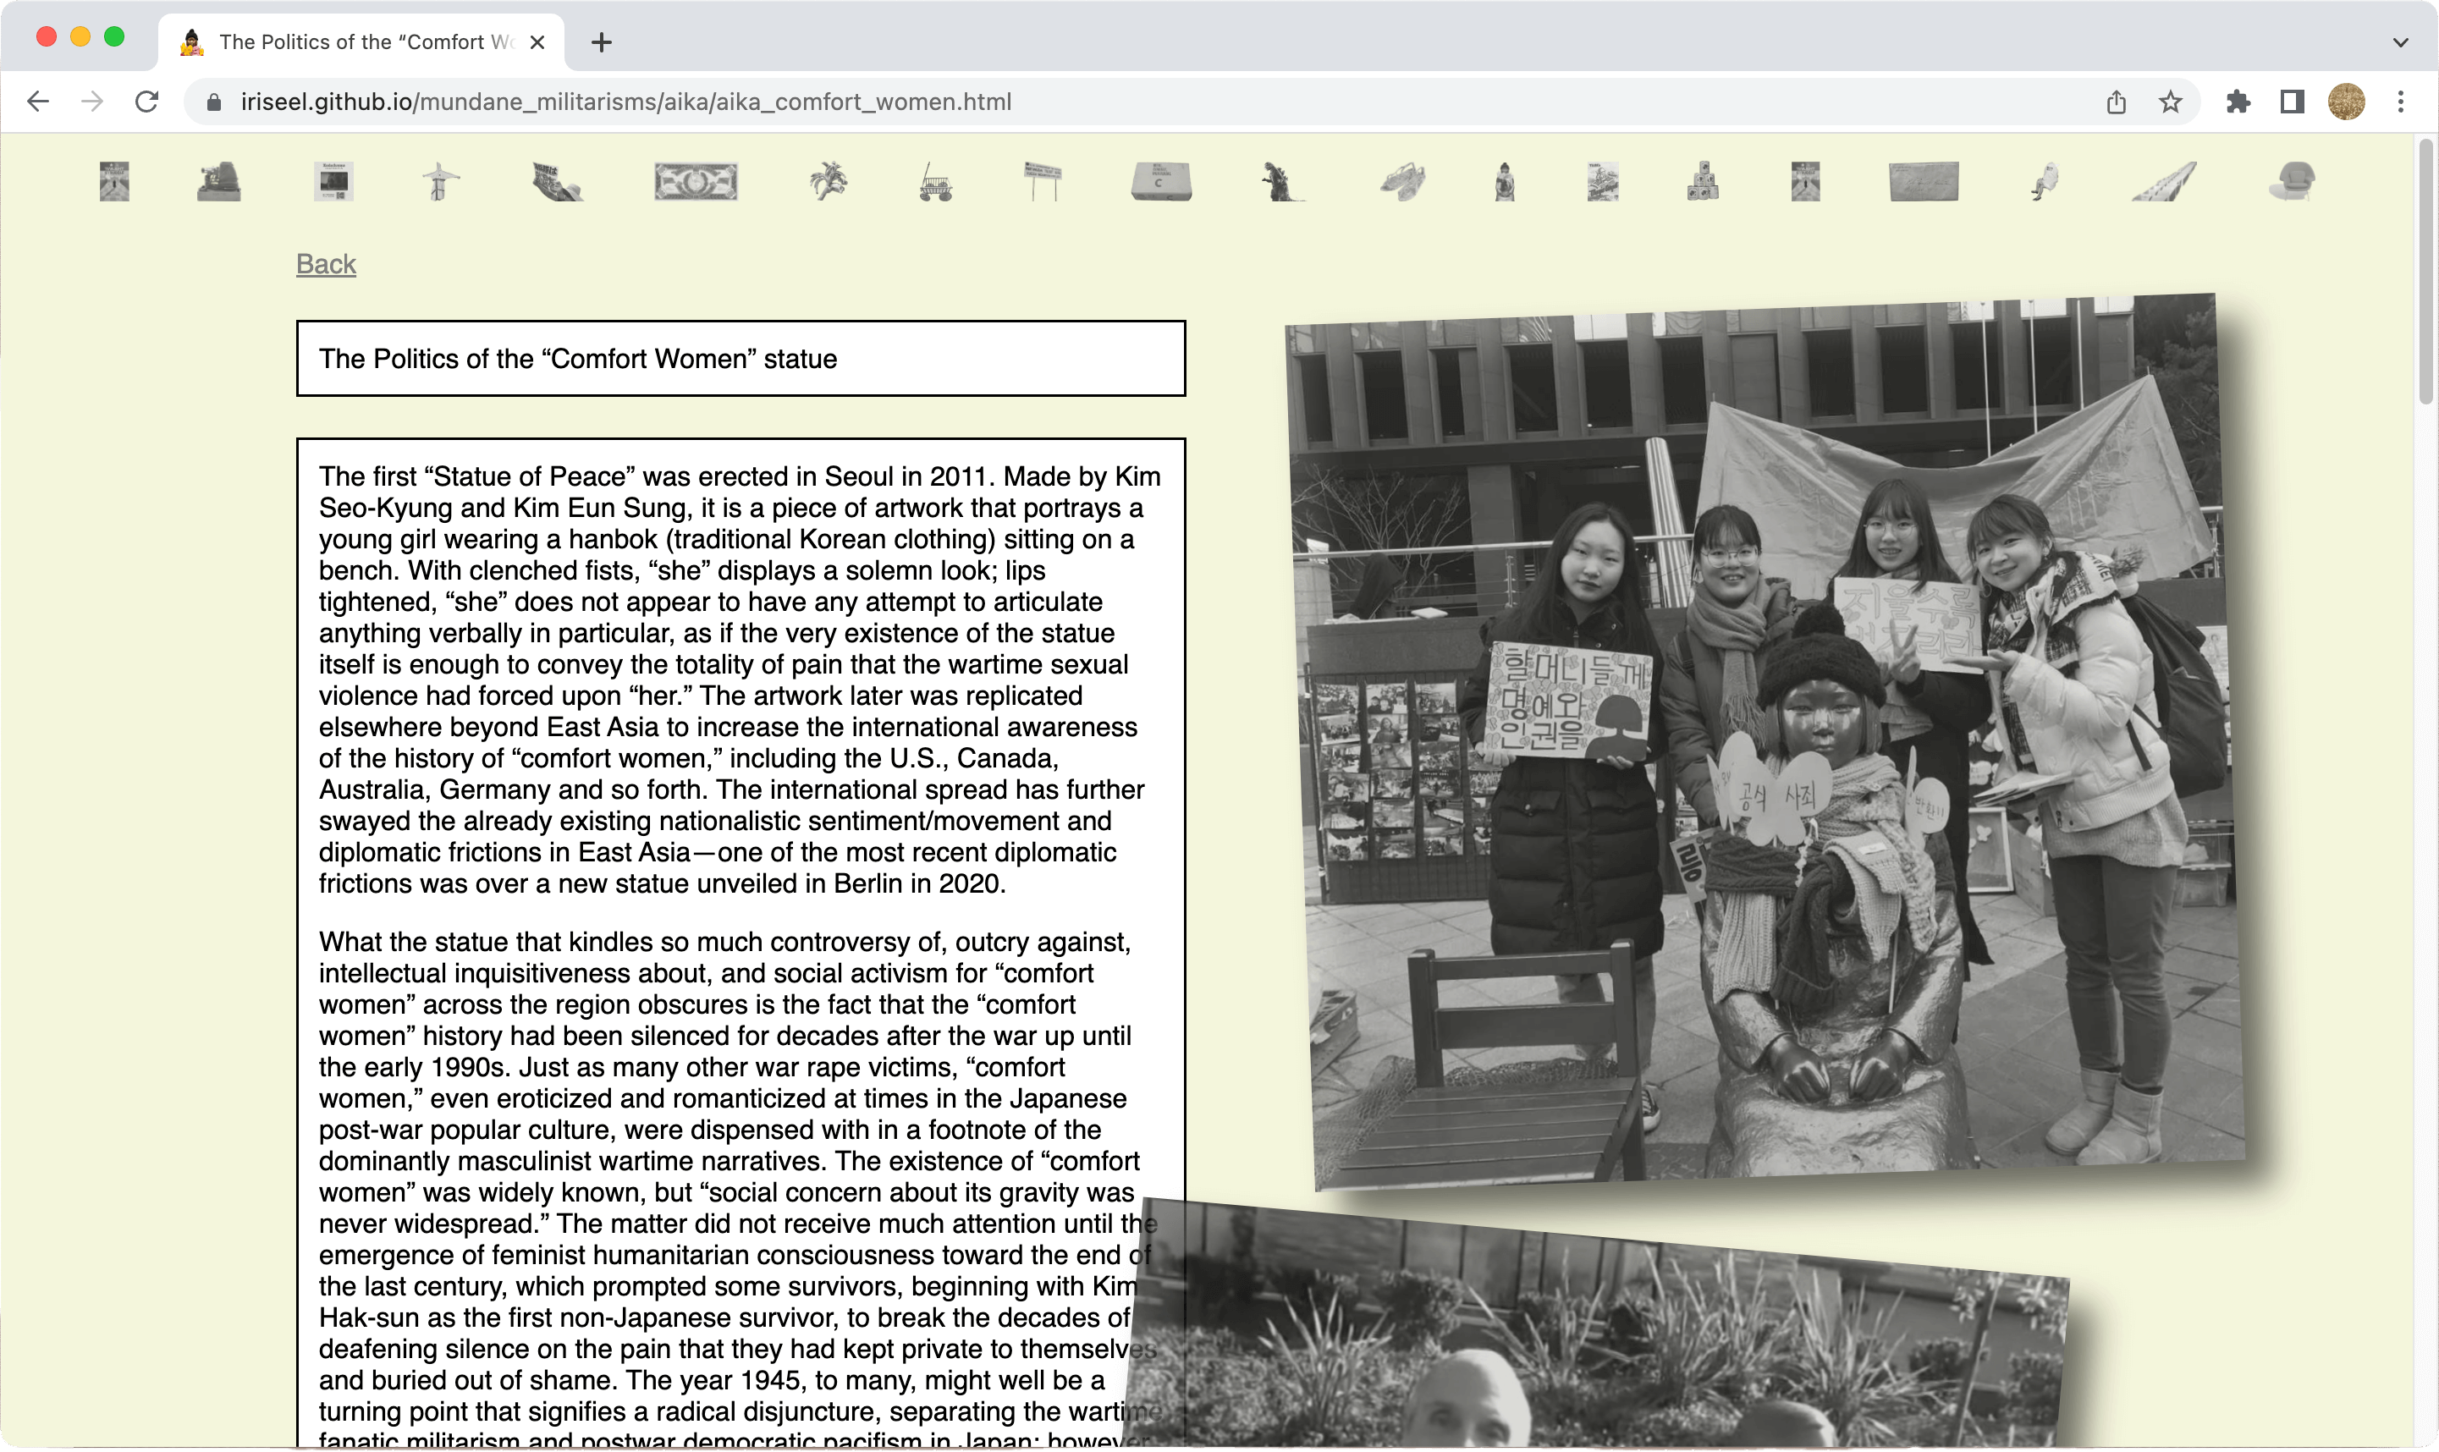The width and height of the screenshot is (2439, 1452).
Task: Click the Back link
Action: [x=326, y=264]
